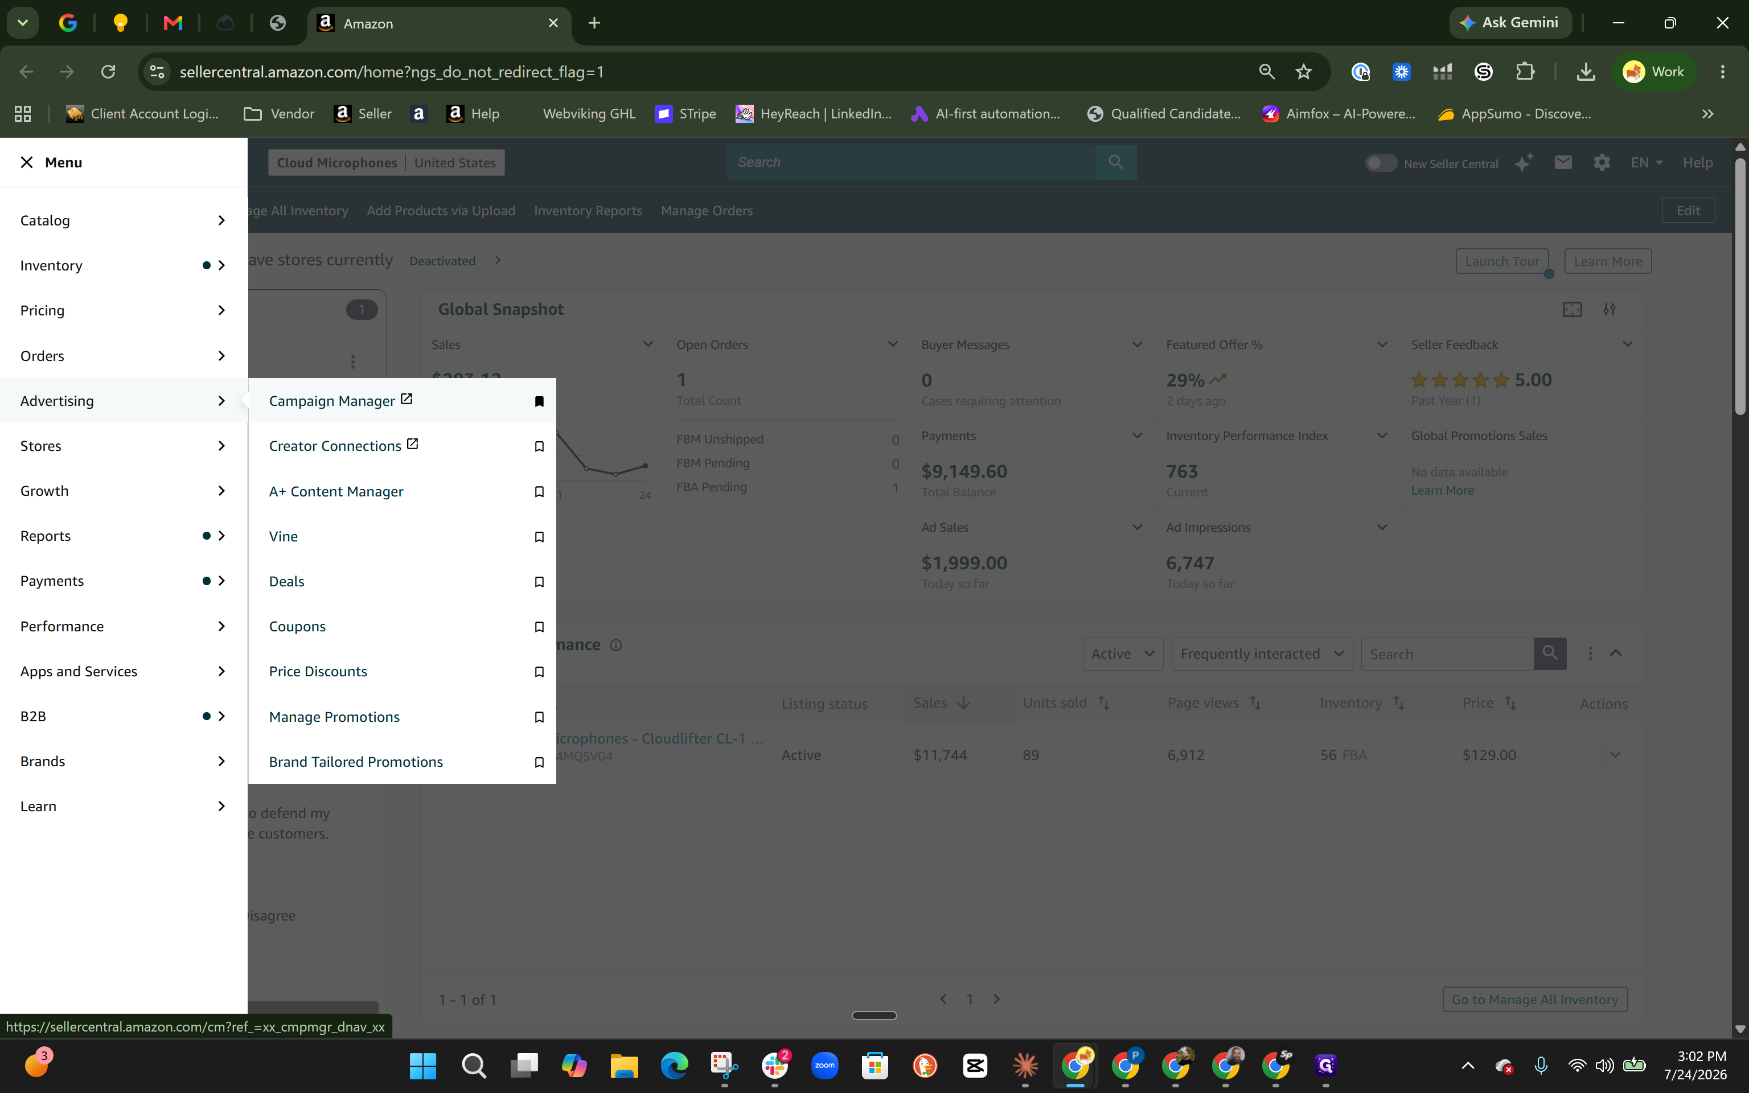Screen dimensions: 1749x1093
Task: Toggle bookmark for Manage Promotions
Action: coord(539,717)
